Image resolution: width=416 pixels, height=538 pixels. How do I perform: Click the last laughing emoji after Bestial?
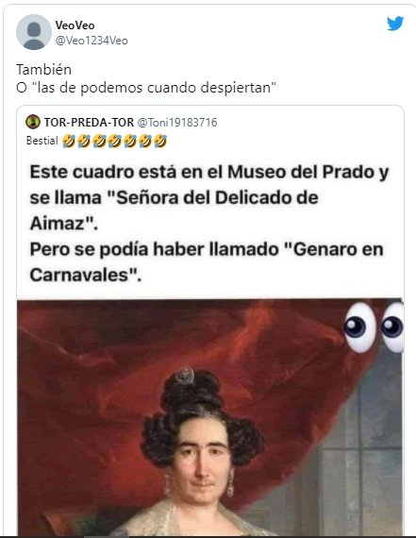(x=160, y=141)
